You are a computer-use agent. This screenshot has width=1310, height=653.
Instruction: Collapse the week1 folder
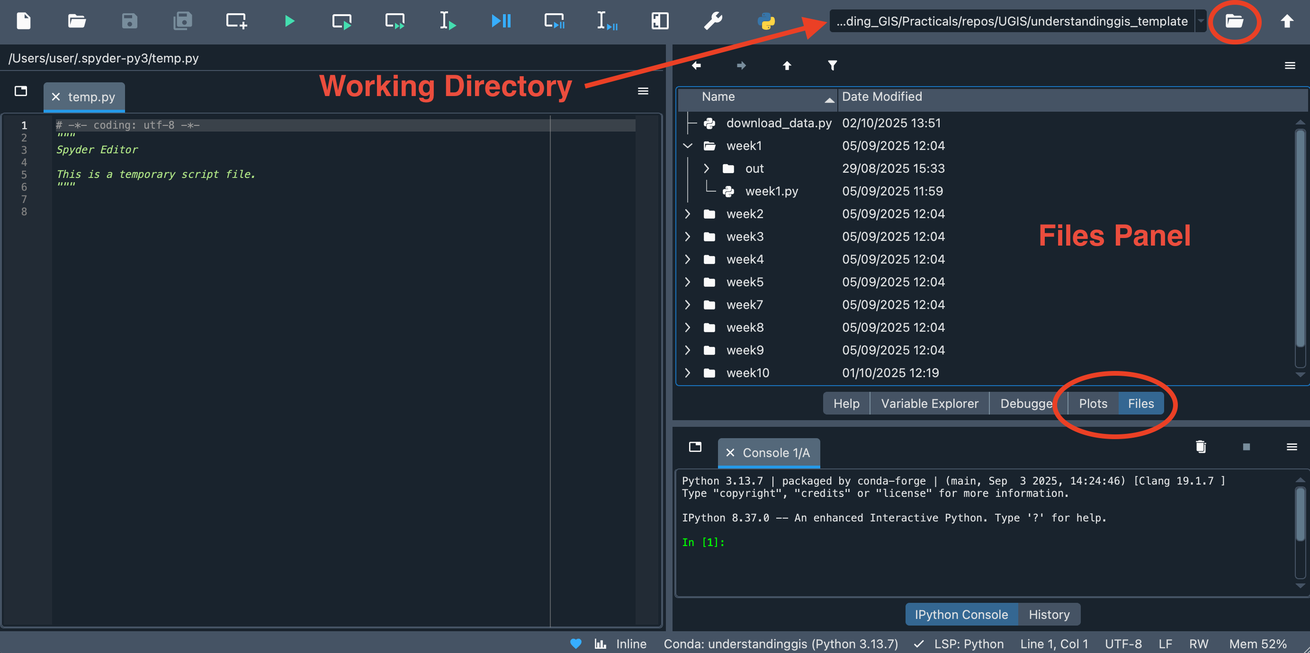(x=688, y=146)
